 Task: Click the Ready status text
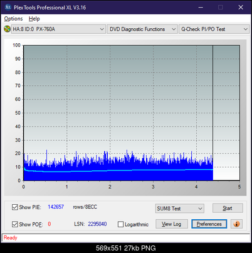(11, 238)
